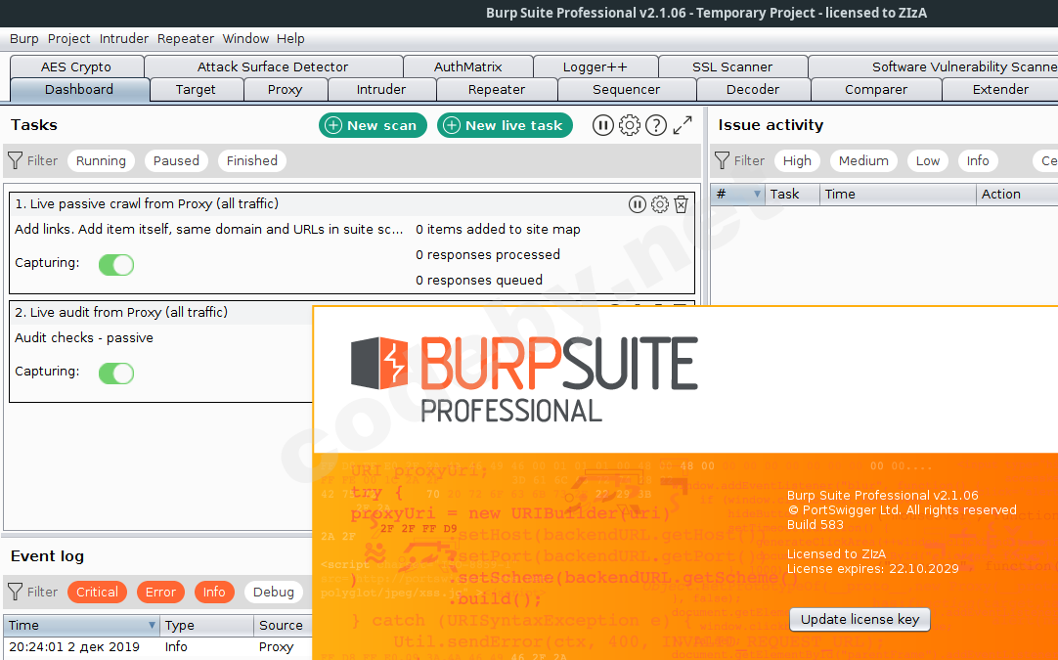Viewport: 1058px width, 660px height.
Task: Open the Repeater menu
Action: click(x=186, y=38)
